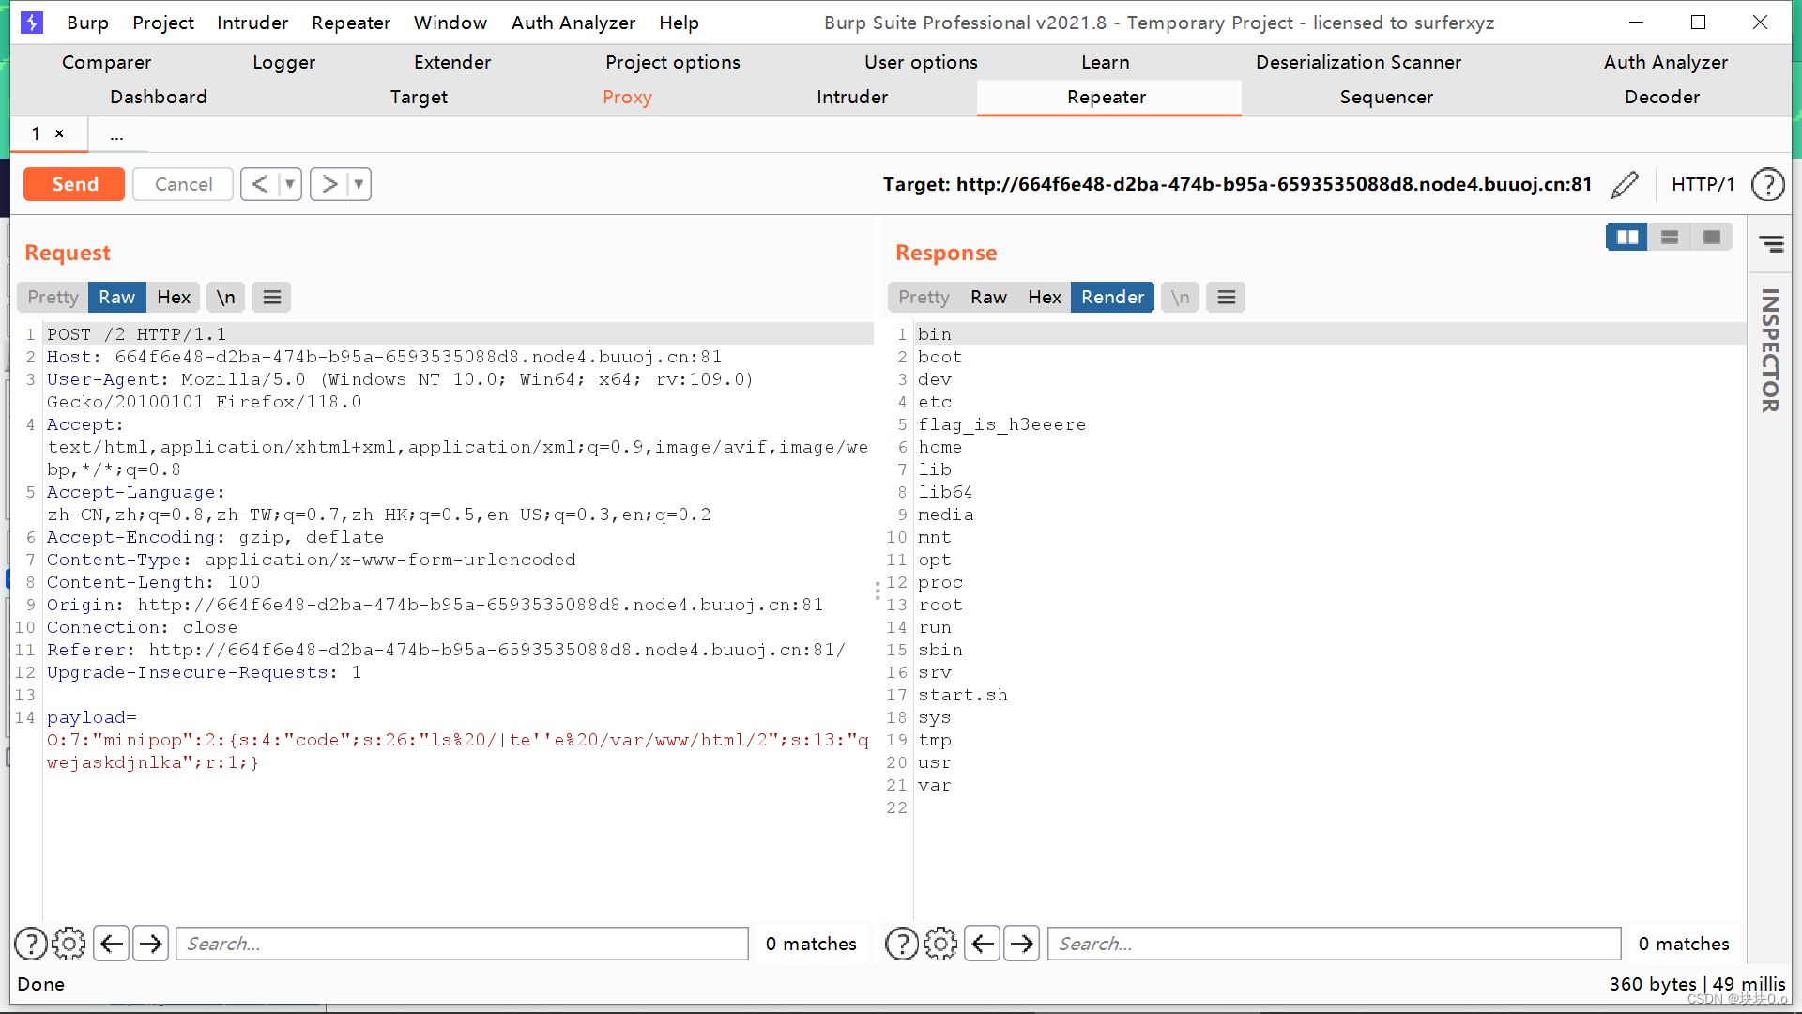Open response search settings gear
The height and width of the screenshot is (1014, 1802).
940,944
